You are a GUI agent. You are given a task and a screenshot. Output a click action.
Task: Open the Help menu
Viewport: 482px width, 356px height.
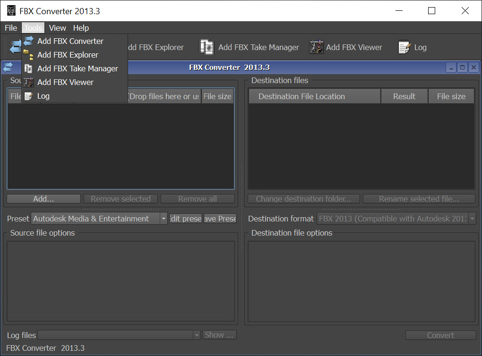81,28
